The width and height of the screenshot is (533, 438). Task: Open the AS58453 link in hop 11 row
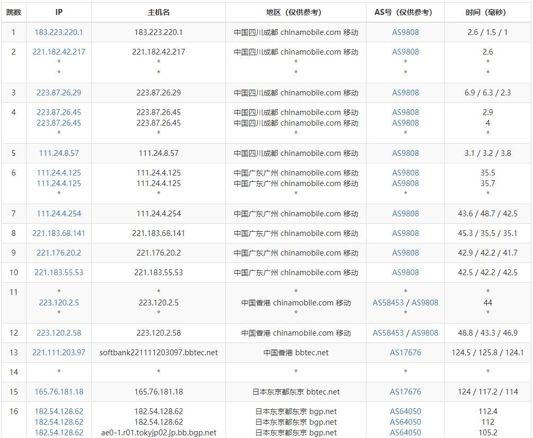(x=388, y=303)
